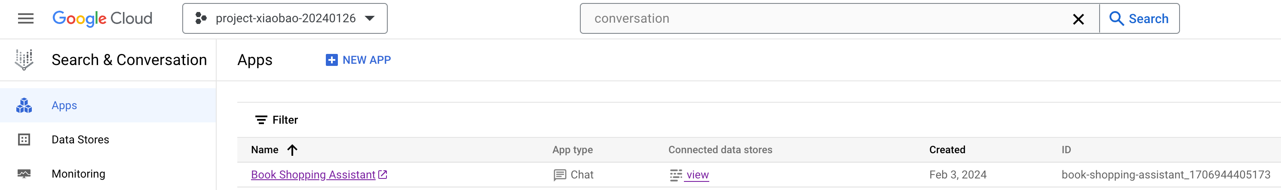Select Data Stores in the sidebar
Screen dimensions: 1281x190
80,140
